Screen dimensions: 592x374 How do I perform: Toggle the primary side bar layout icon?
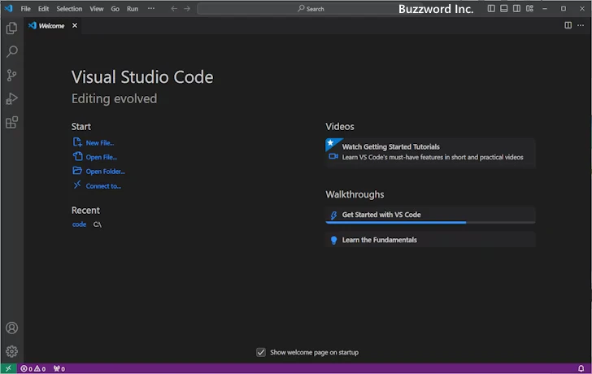(x=491, y=8)
